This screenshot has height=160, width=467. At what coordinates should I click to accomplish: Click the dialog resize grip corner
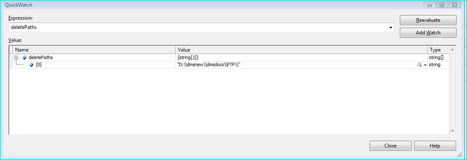(459, 155)
